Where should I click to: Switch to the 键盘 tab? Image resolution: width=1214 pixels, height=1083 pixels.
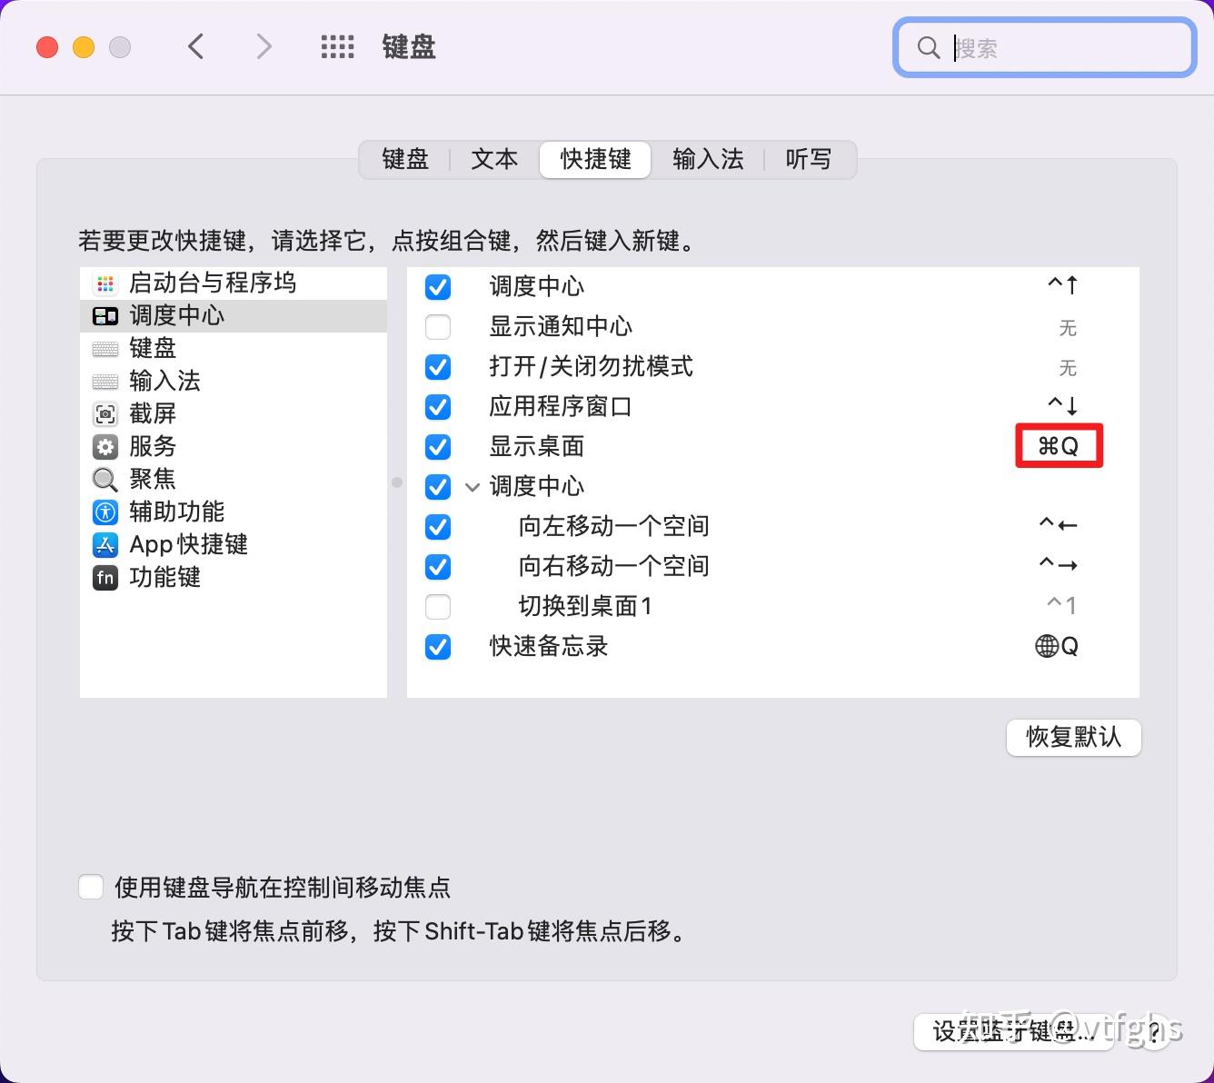[x=405, y=160]
